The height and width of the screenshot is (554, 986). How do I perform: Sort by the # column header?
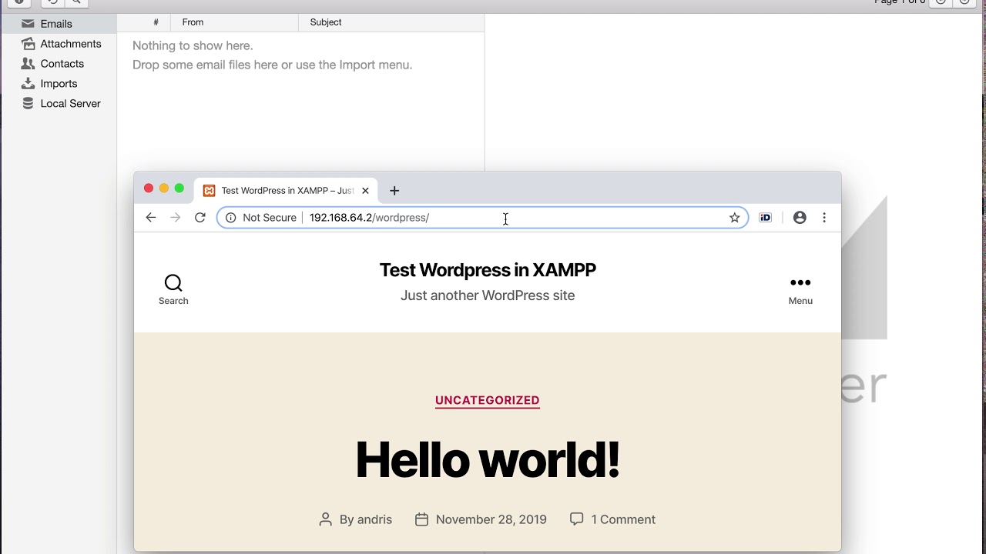click(x=156, y=22)
